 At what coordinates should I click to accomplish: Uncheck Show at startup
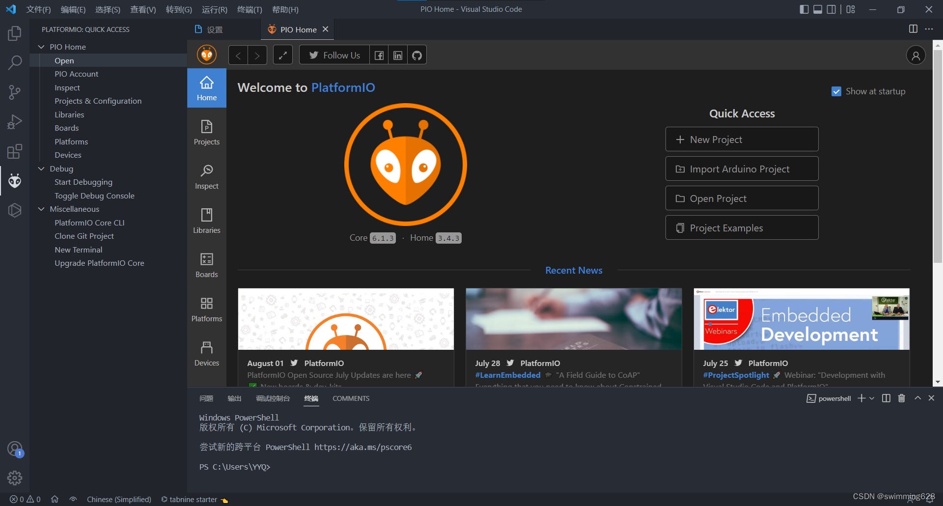pos(836,91)
